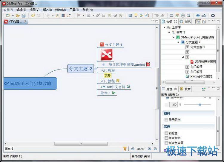Click the clock revisions toolbar icon

[183, 16]
